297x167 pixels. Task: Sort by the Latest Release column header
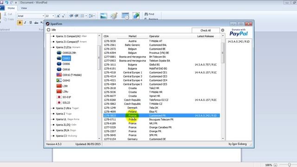[205, 36]
